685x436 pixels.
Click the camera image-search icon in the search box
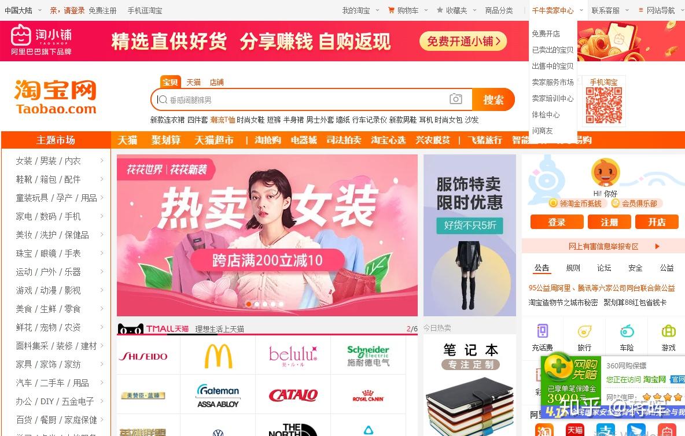tap(456, 99)
